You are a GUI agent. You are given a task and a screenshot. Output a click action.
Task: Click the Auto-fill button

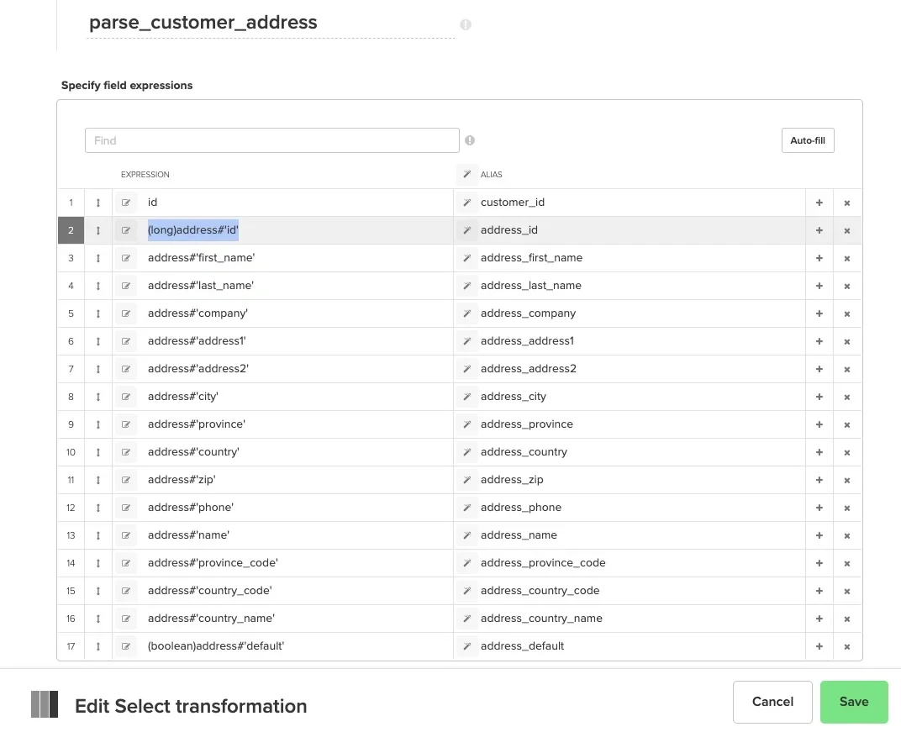click(807, 140)
